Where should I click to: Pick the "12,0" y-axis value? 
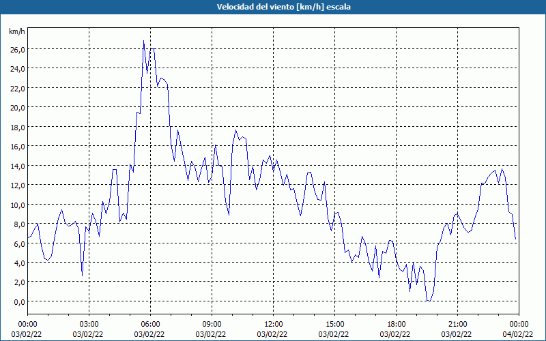coord(19,186)
